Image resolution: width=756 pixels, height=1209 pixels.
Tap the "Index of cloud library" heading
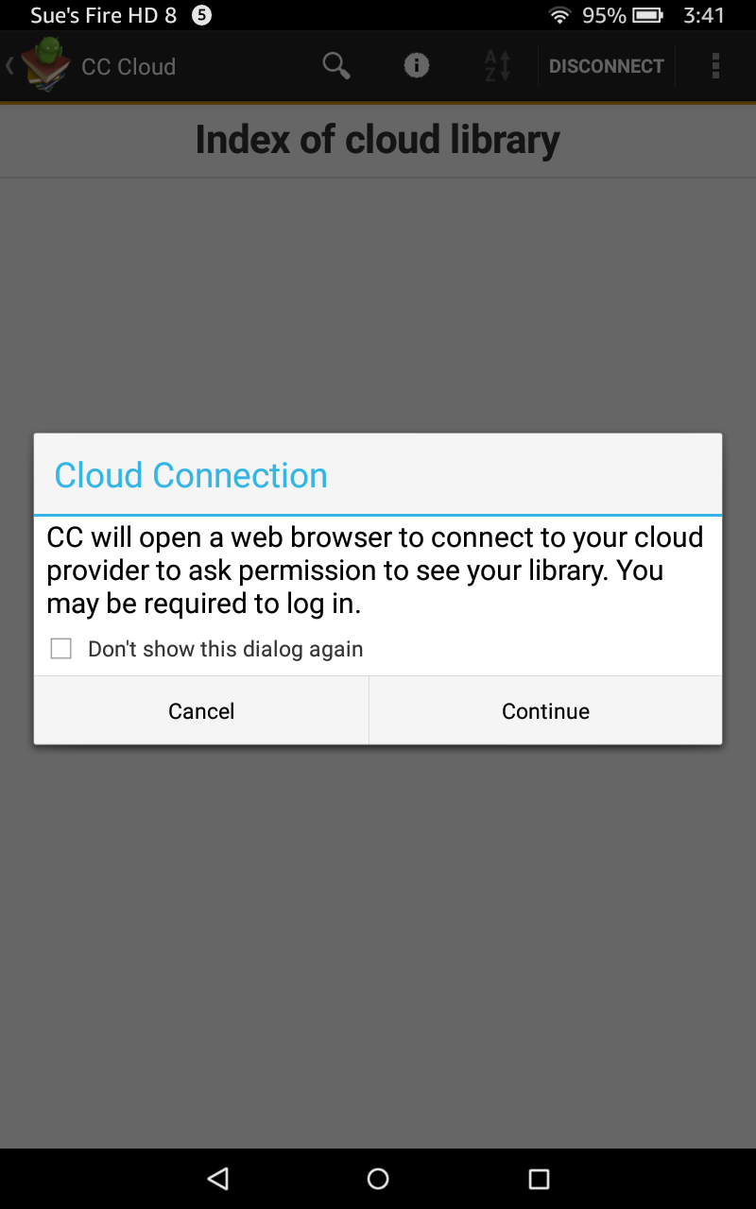pyautogui.click(x=378, y=140)
